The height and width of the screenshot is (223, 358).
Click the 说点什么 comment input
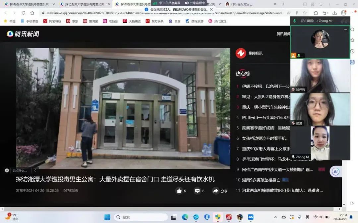pos(19,170)
